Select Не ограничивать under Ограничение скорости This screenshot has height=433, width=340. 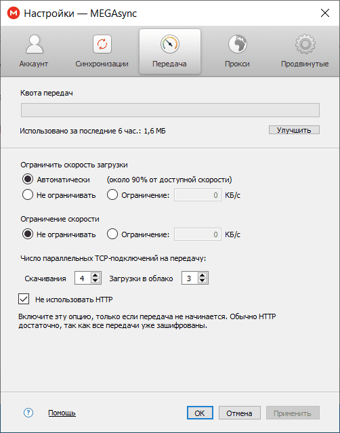(28, 234)
